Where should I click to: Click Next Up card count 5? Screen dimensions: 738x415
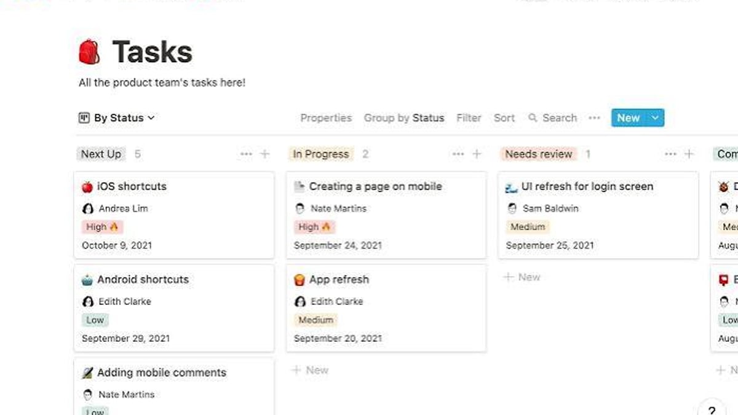coord(138,154)
